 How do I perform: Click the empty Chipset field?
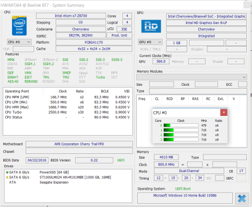[x=79, y=151]
